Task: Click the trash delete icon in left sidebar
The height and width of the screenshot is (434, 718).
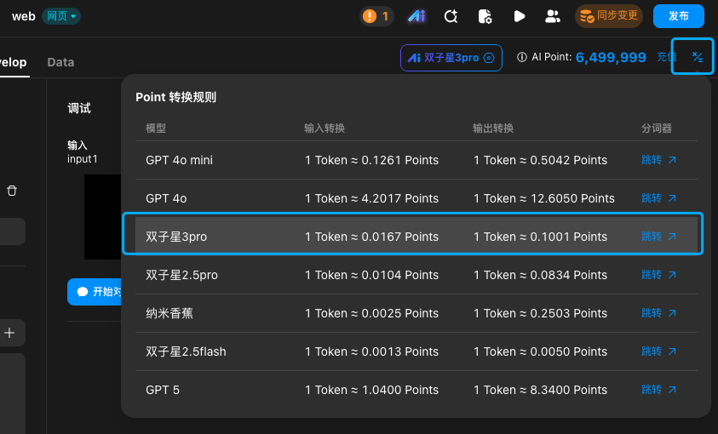Action: coord(12,191)
